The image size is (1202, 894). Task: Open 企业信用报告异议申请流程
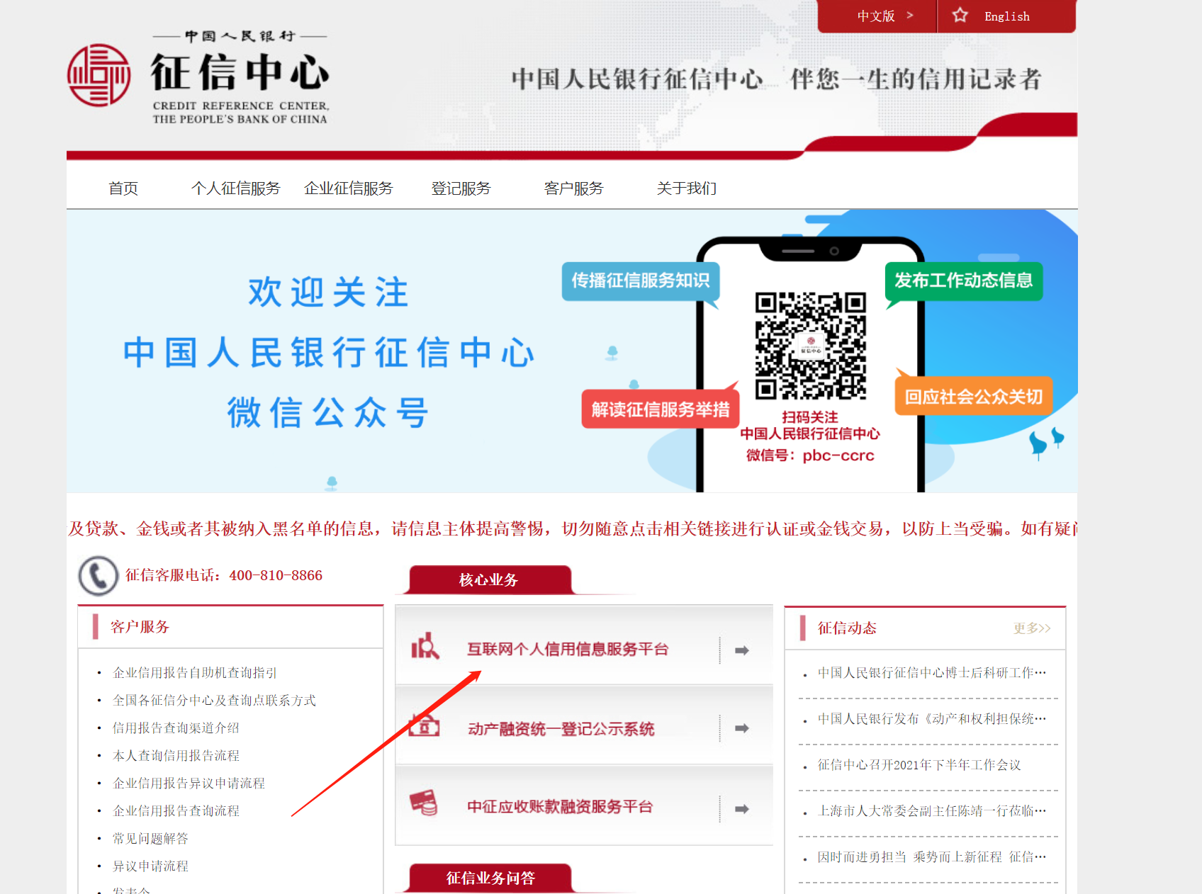189,783
